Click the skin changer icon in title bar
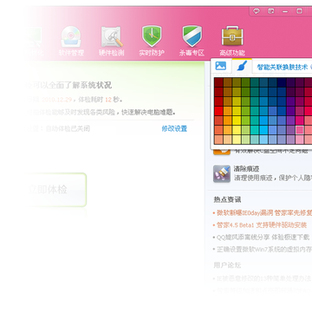This screenshot has width=312, height=312. point(270,11)
